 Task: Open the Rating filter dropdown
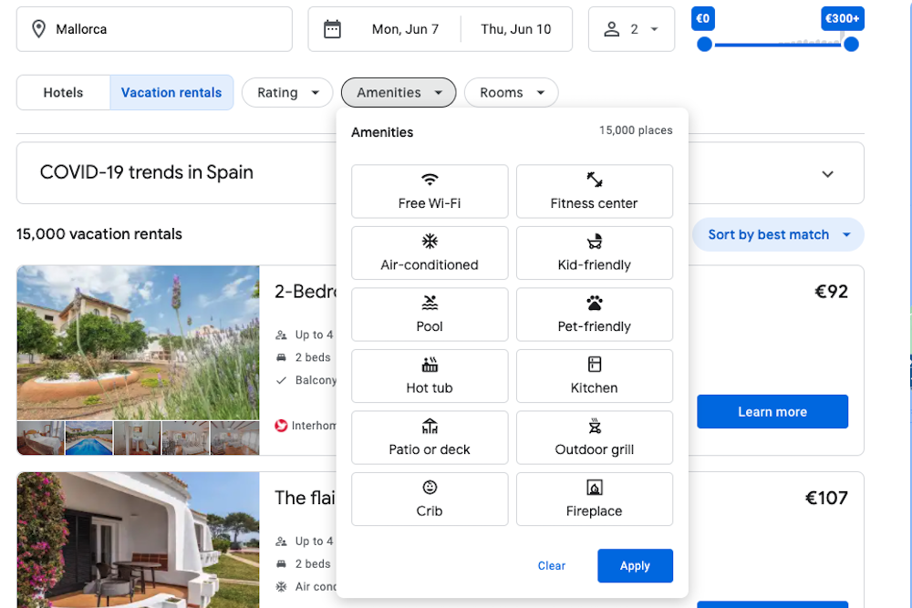pos(287,92)
